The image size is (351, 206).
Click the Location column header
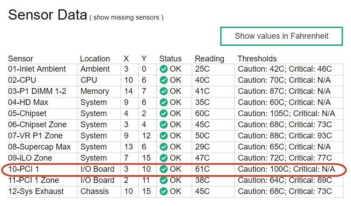(x=95, y=59)
